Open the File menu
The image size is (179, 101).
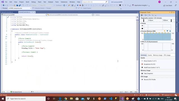6,2
